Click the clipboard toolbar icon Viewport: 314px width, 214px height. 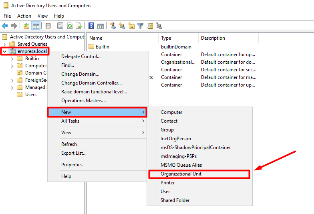(48, 26)
